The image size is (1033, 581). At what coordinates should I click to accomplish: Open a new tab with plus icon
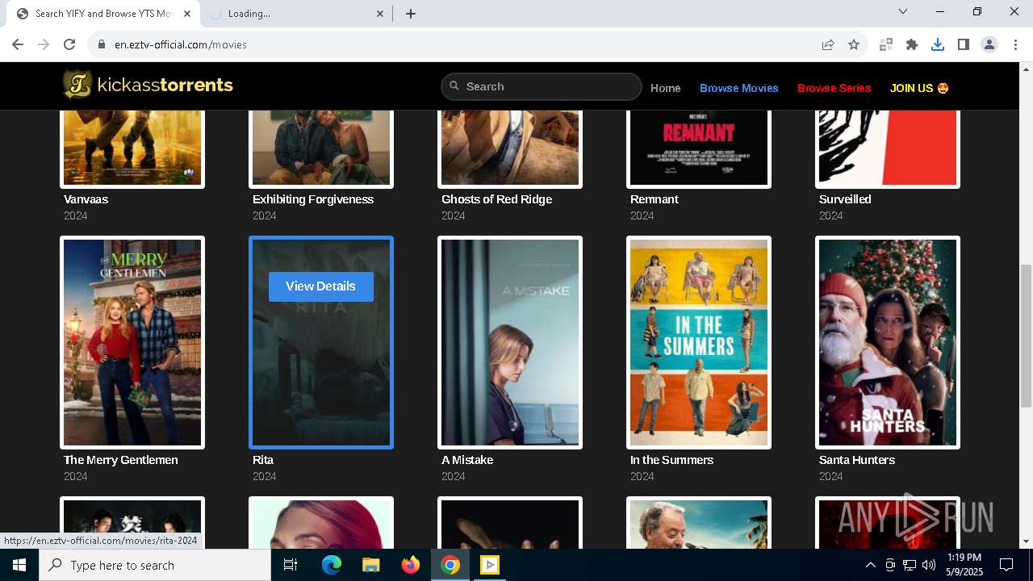point(411,14)
